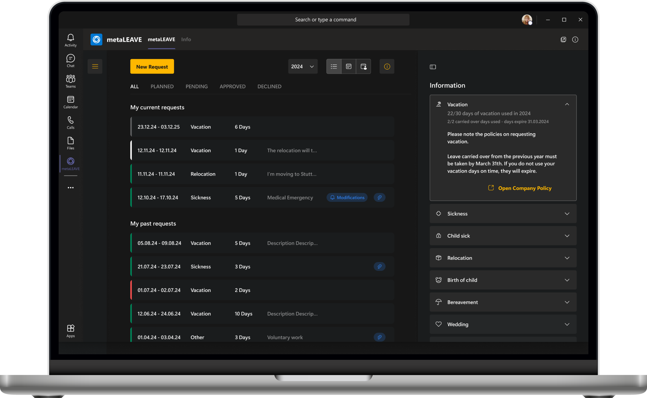Image resolution: width=647 pixels, height=398 pixels.
Task: Select the DECLINED tab
Action: tap(269, 86)
